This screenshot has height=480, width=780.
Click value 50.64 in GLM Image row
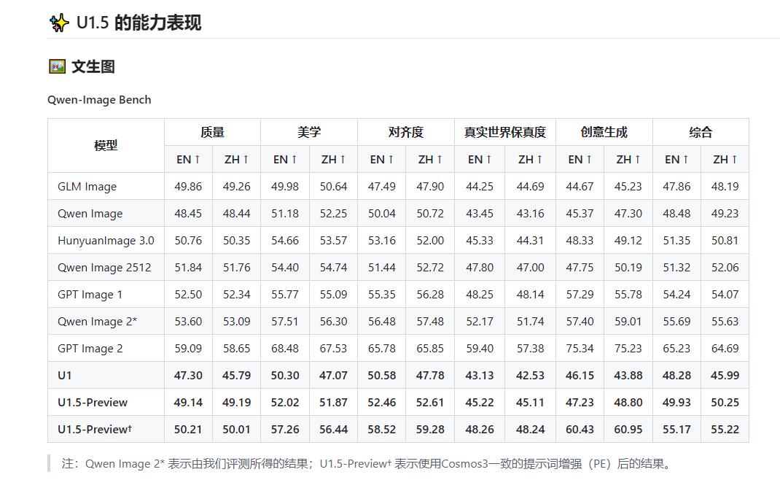tap(333, 187)
